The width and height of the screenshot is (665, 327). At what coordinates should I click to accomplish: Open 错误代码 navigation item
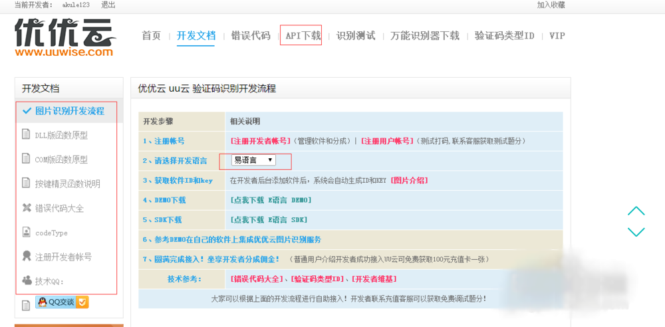(x=250, y=36)
